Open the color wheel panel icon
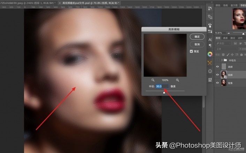 [210, 54]
